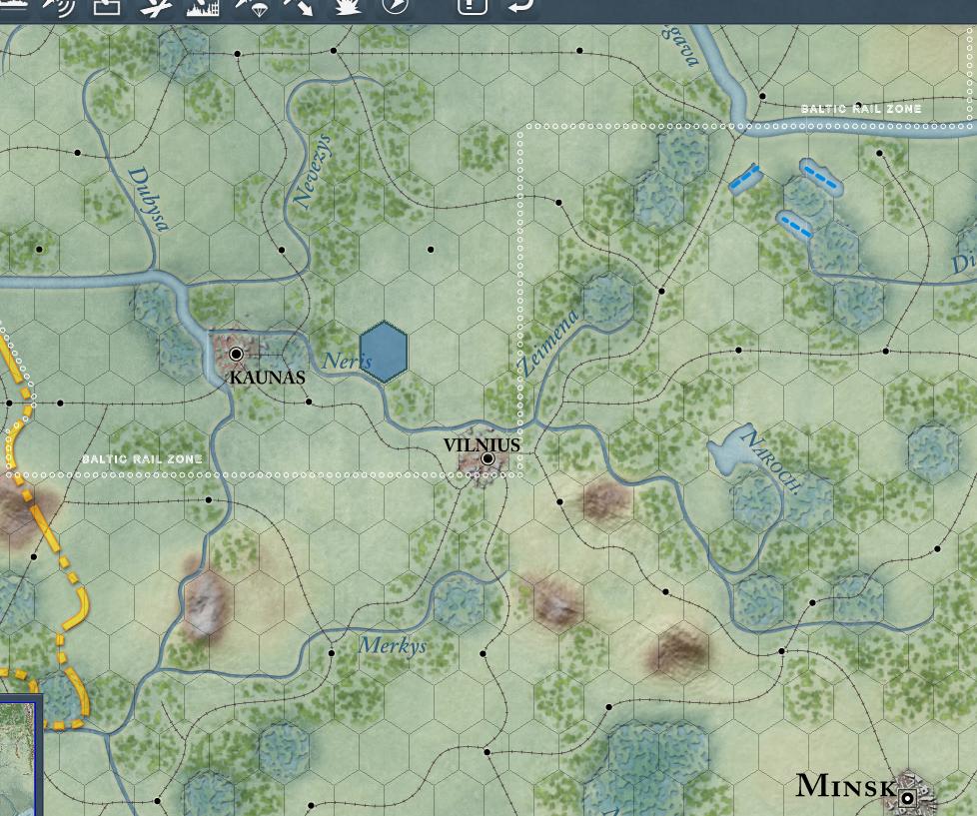
Task: Click the "Dubysa" river label
Action: tap(148, 199)
